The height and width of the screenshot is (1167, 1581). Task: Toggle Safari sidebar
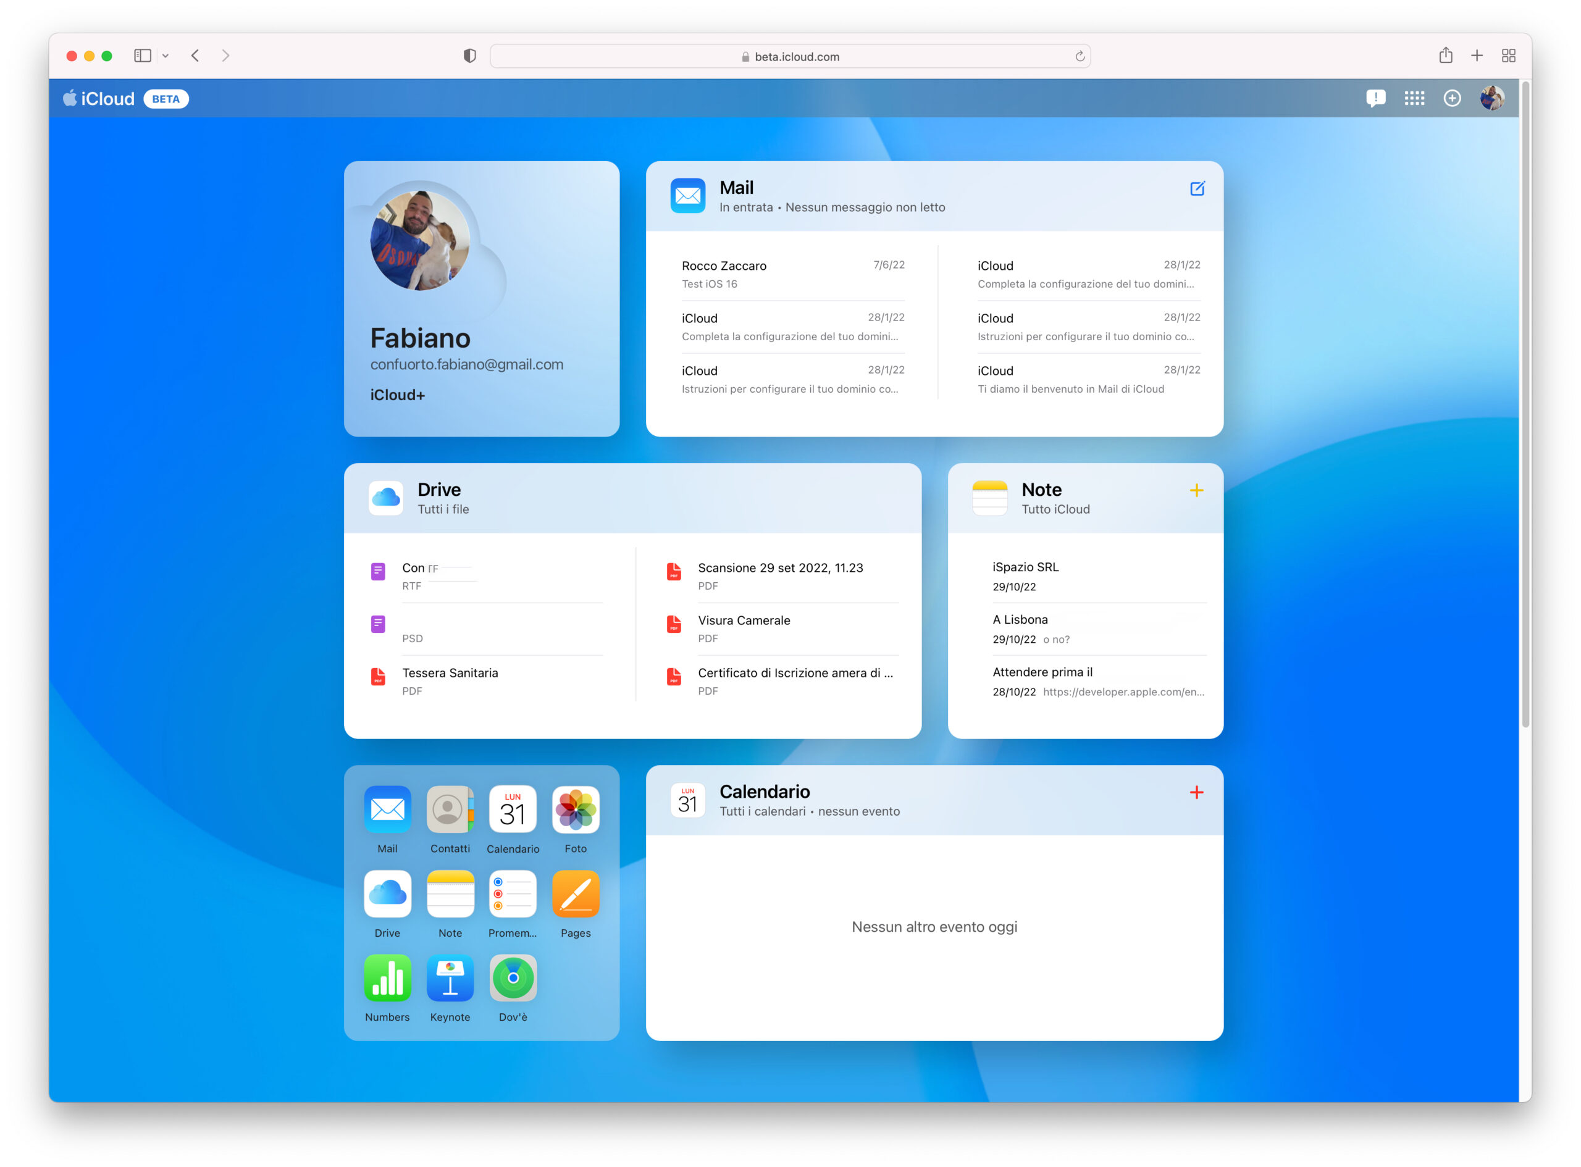(143, 56)
